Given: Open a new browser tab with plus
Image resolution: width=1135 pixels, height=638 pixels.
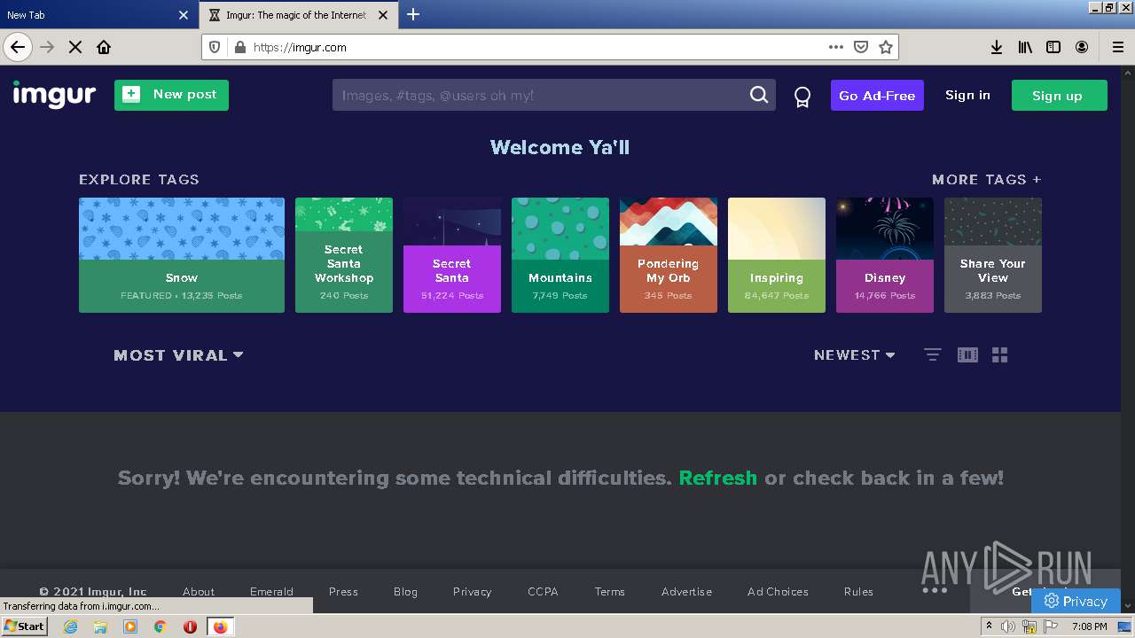Looking at the screenshot, I should (x=413, y=14).
